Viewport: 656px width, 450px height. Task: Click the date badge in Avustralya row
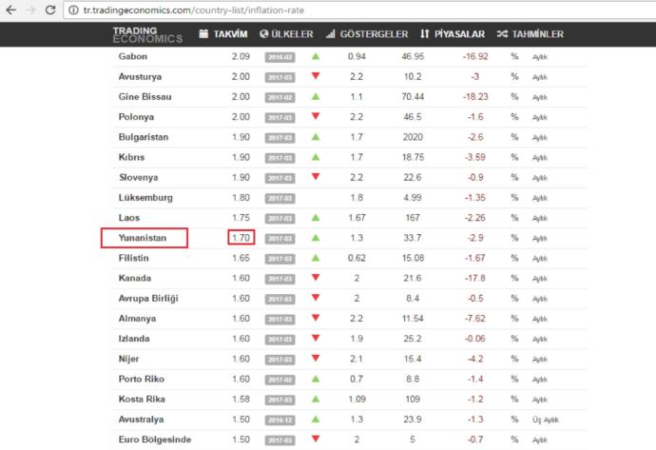pos(280,420)
